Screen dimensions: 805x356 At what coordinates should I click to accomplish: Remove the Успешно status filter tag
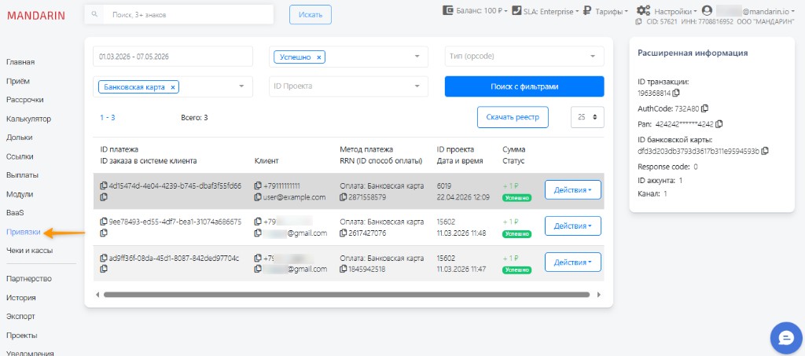(x=319, y=57)
